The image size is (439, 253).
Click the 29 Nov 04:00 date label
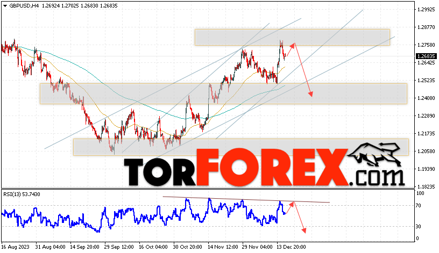click(257, 247)
